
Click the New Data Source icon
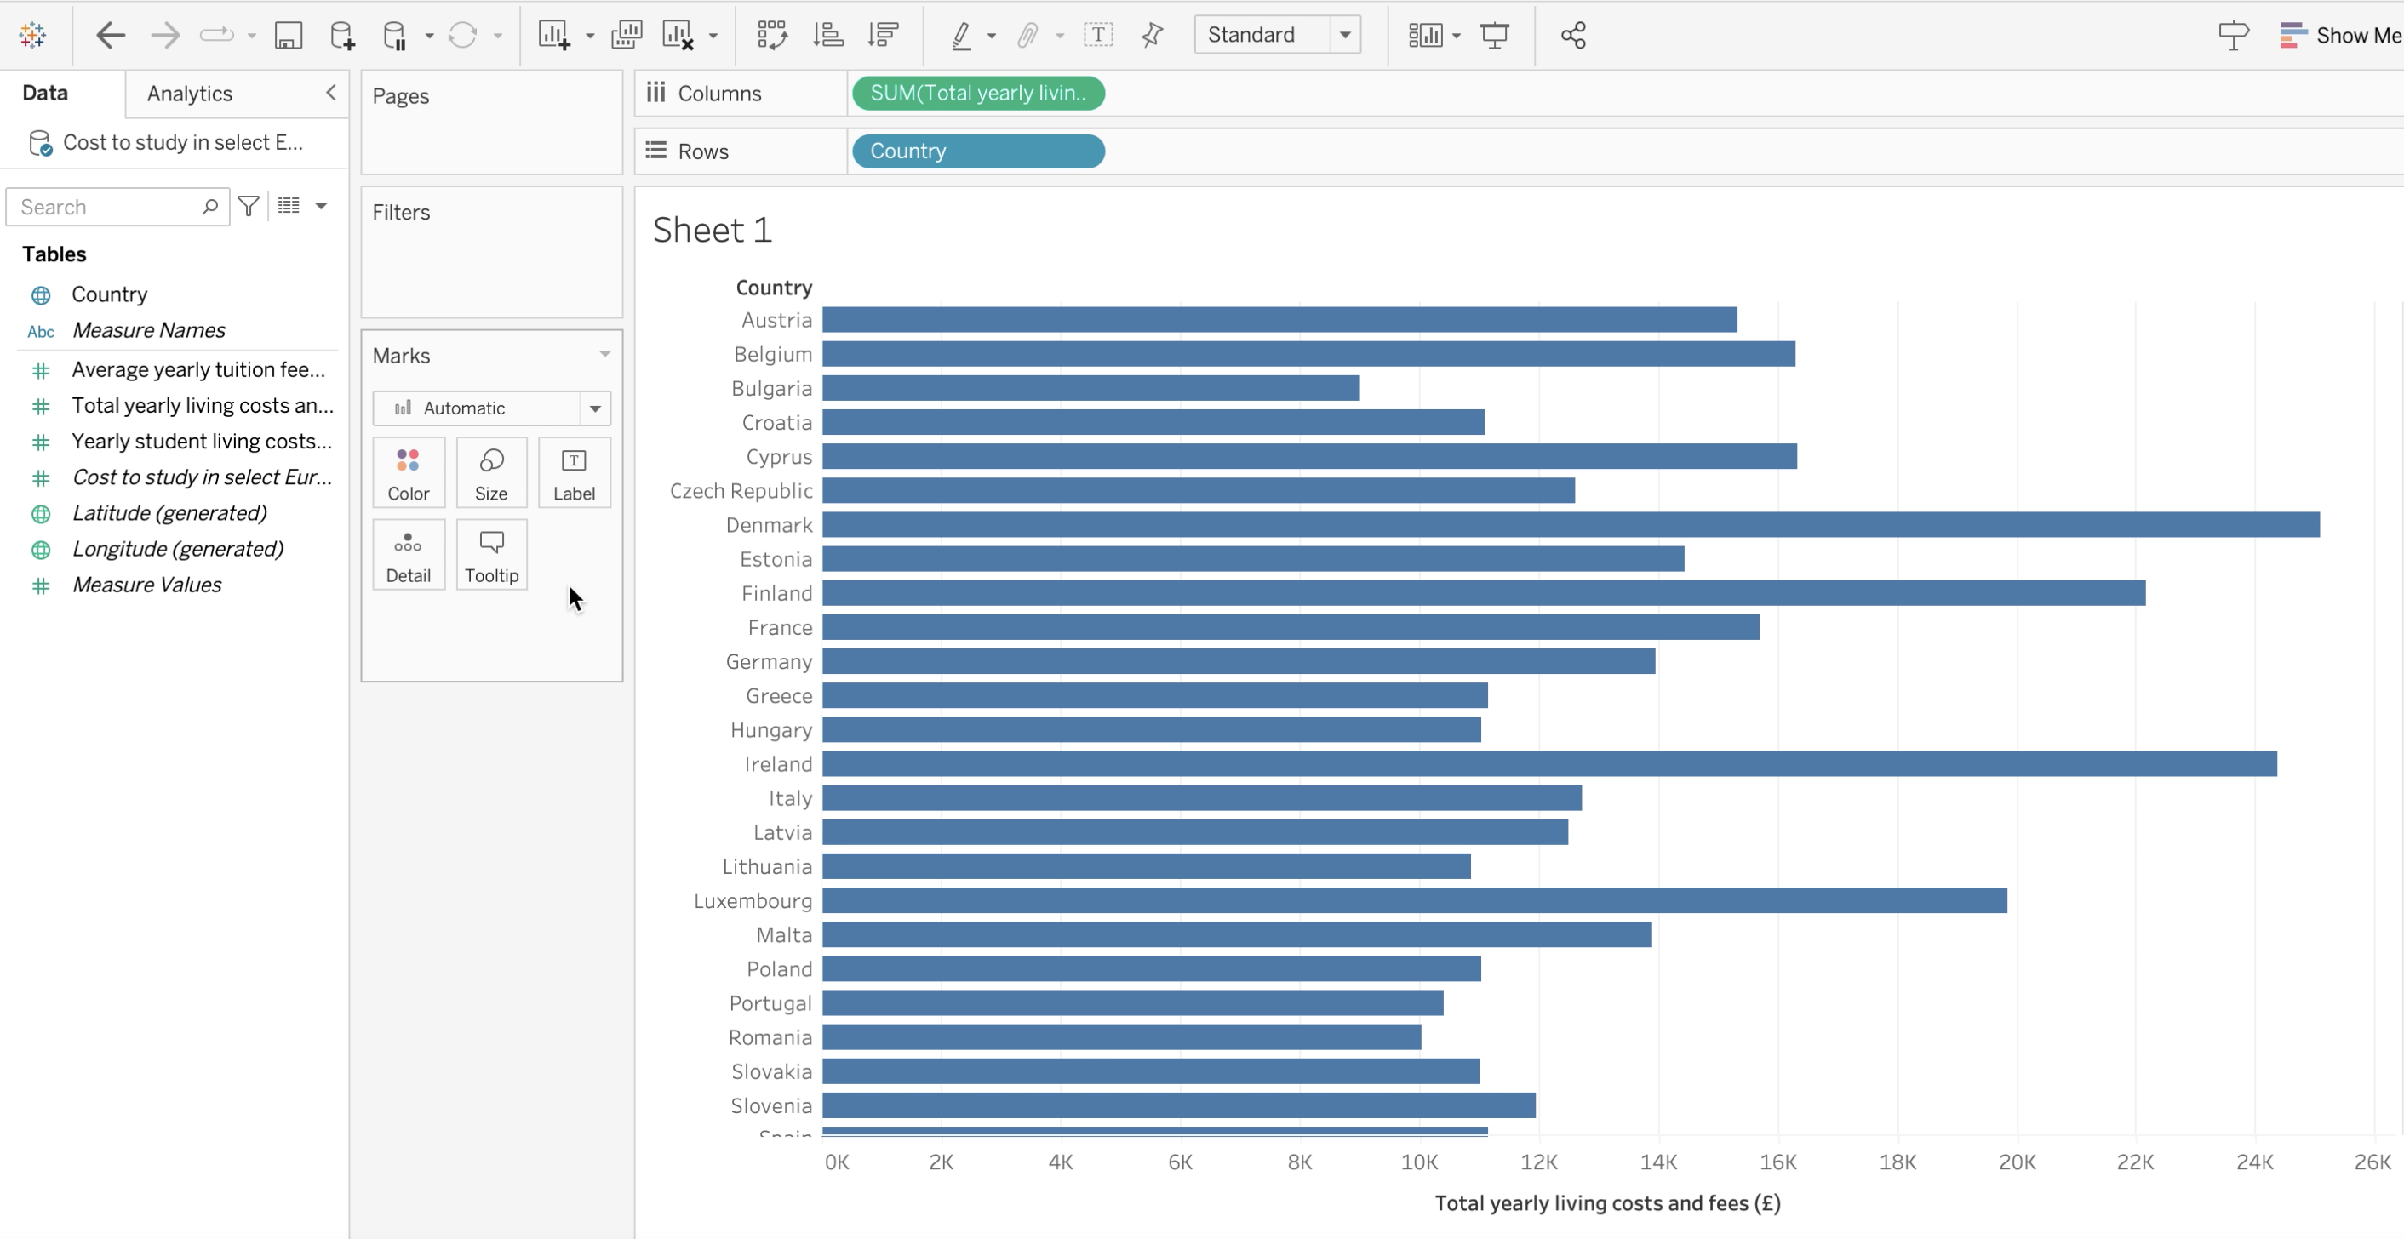341,36
